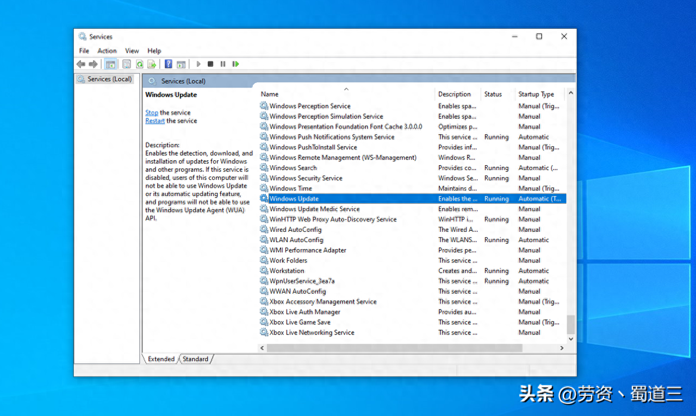Click the Start Service playback button
Screen dimensions: 696x416
click(198, 64)
